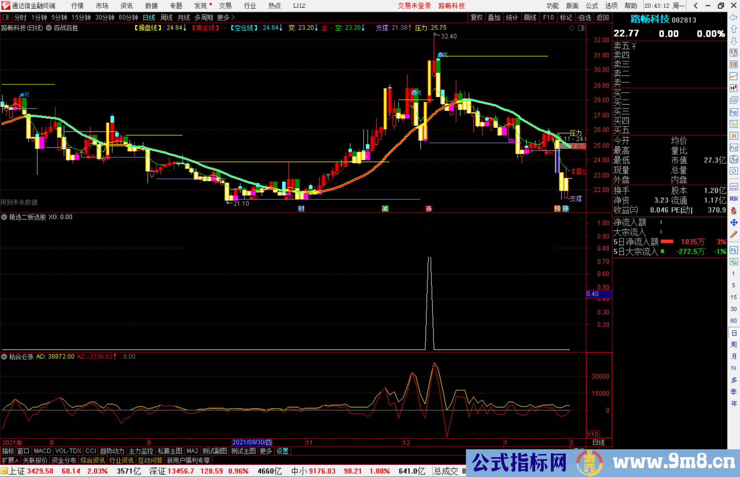Screen dimensions: 740x477
Task: Select 周线 weekly period
Action: [166, 17]
